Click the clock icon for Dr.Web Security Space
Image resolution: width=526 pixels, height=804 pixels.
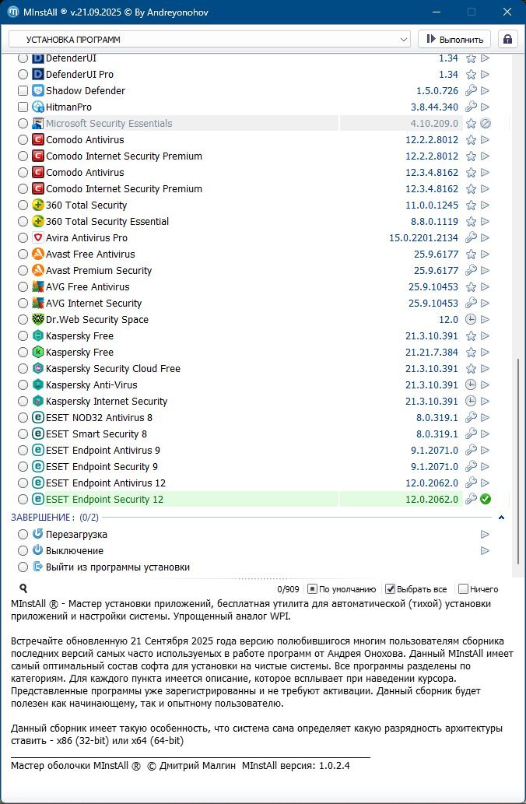[x=471, y=320]
